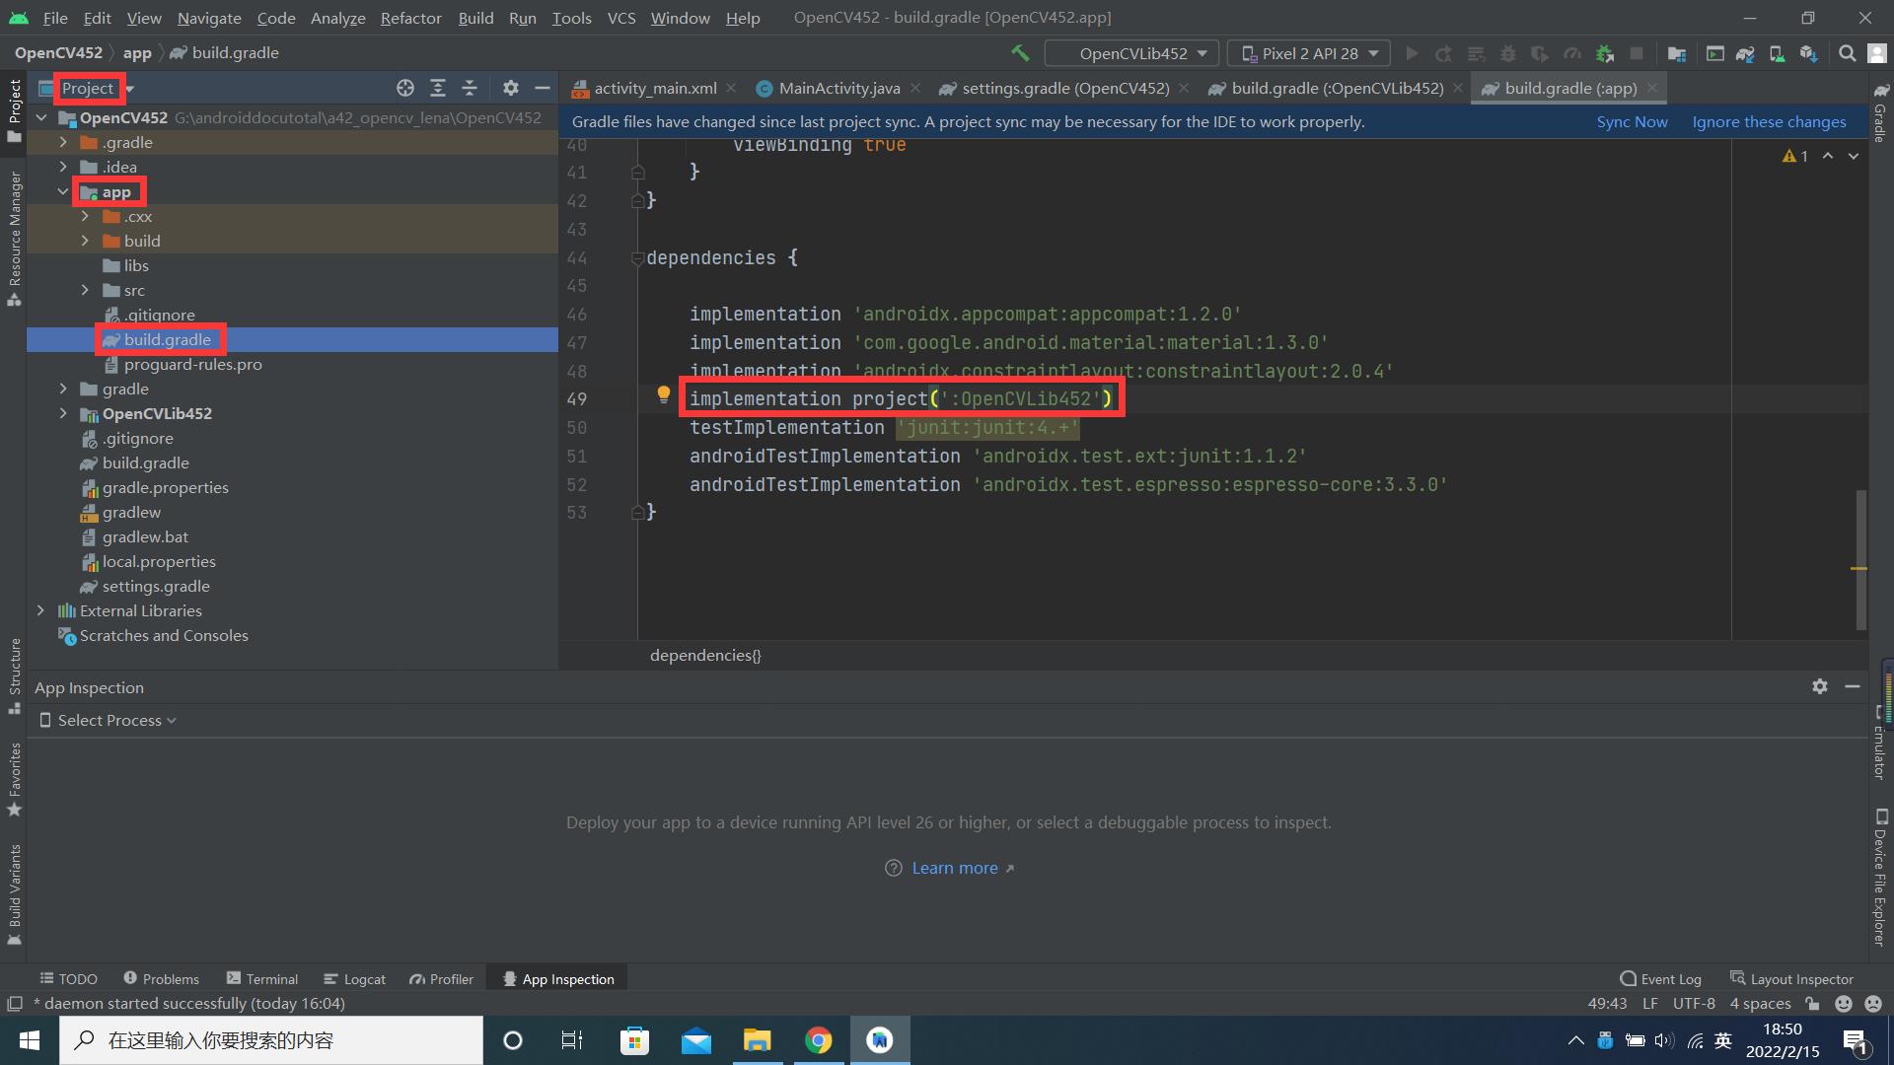Open the run configuration dropdown OpenCVLib452

pos(1130,52)
